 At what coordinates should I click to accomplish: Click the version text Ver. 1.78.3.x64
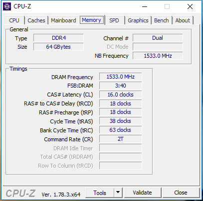(x=61, y=195)
